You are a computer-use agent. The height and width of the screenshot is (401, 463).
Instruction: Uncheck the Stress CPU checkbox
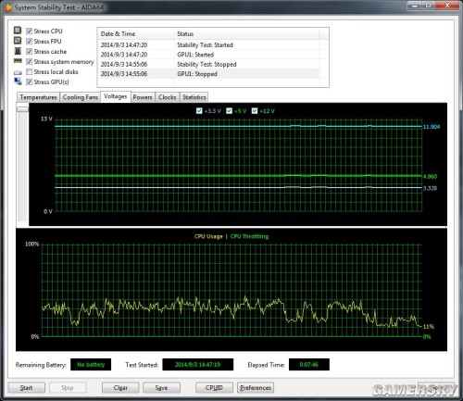click(x=29, y=31)
